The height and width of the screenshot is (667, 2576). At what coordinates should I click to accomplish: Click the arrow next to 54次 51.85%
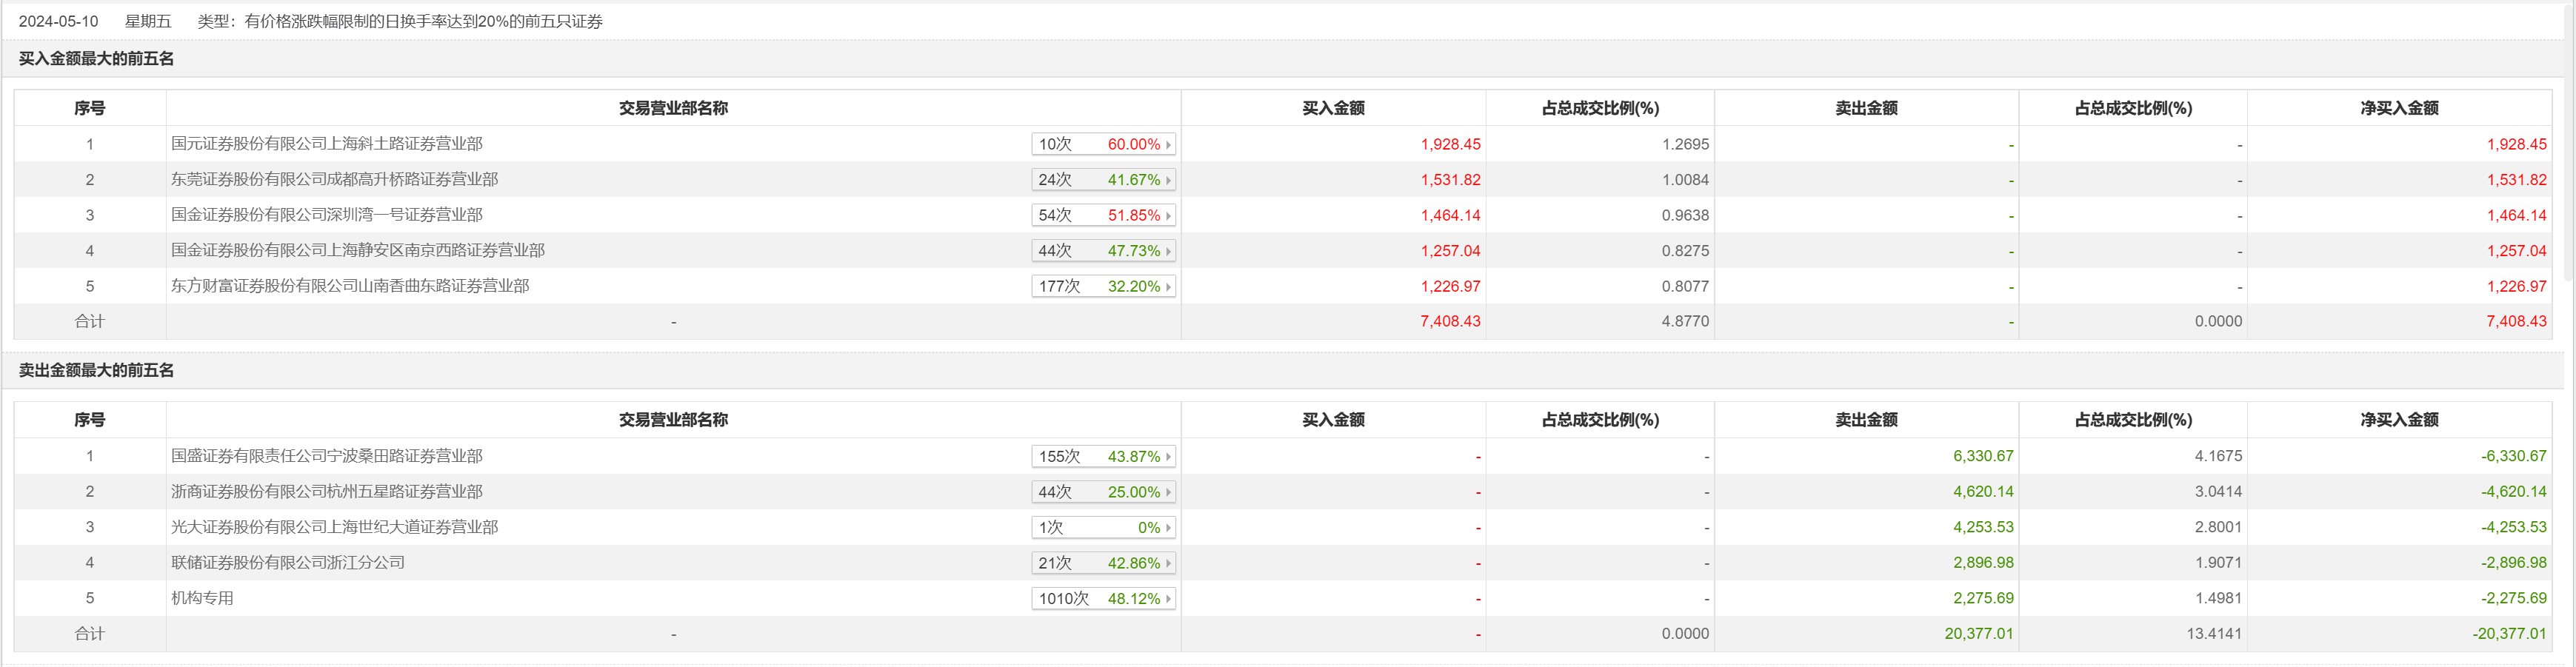click(x=1168, y=216)
